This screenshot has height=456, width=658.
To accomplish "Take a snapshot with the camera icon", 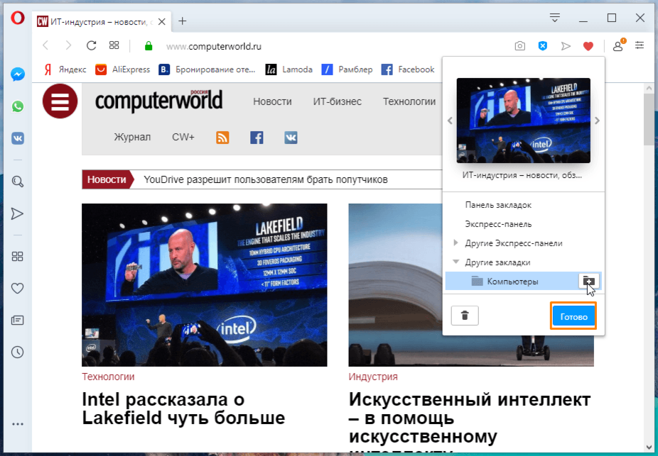I will pos(520,46).
